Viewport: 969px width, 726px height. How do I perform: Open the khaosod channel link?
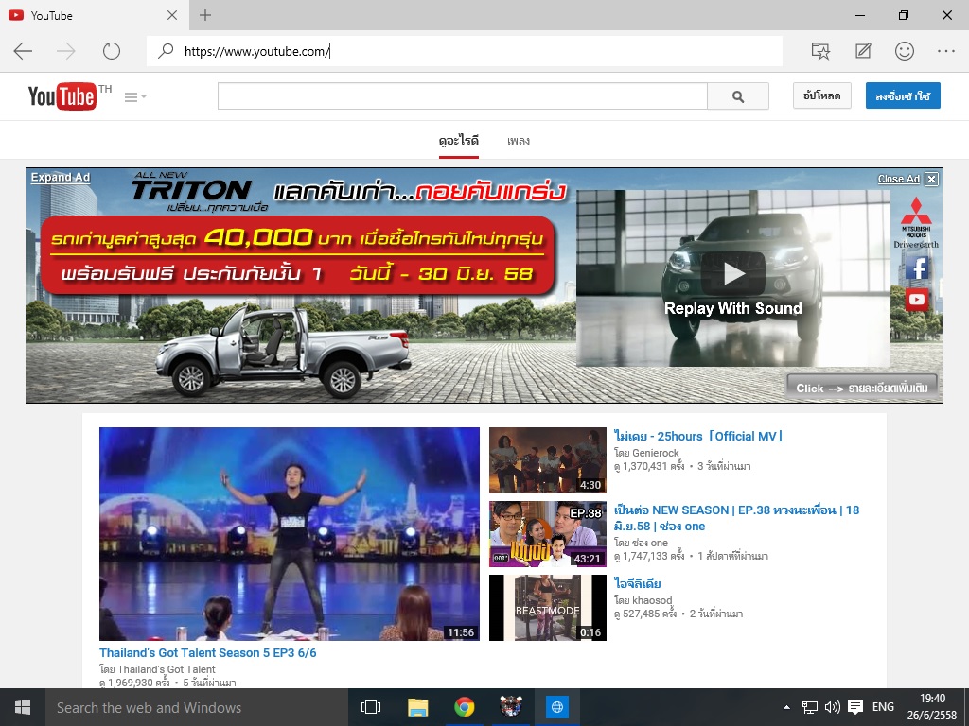click(650, 600)
